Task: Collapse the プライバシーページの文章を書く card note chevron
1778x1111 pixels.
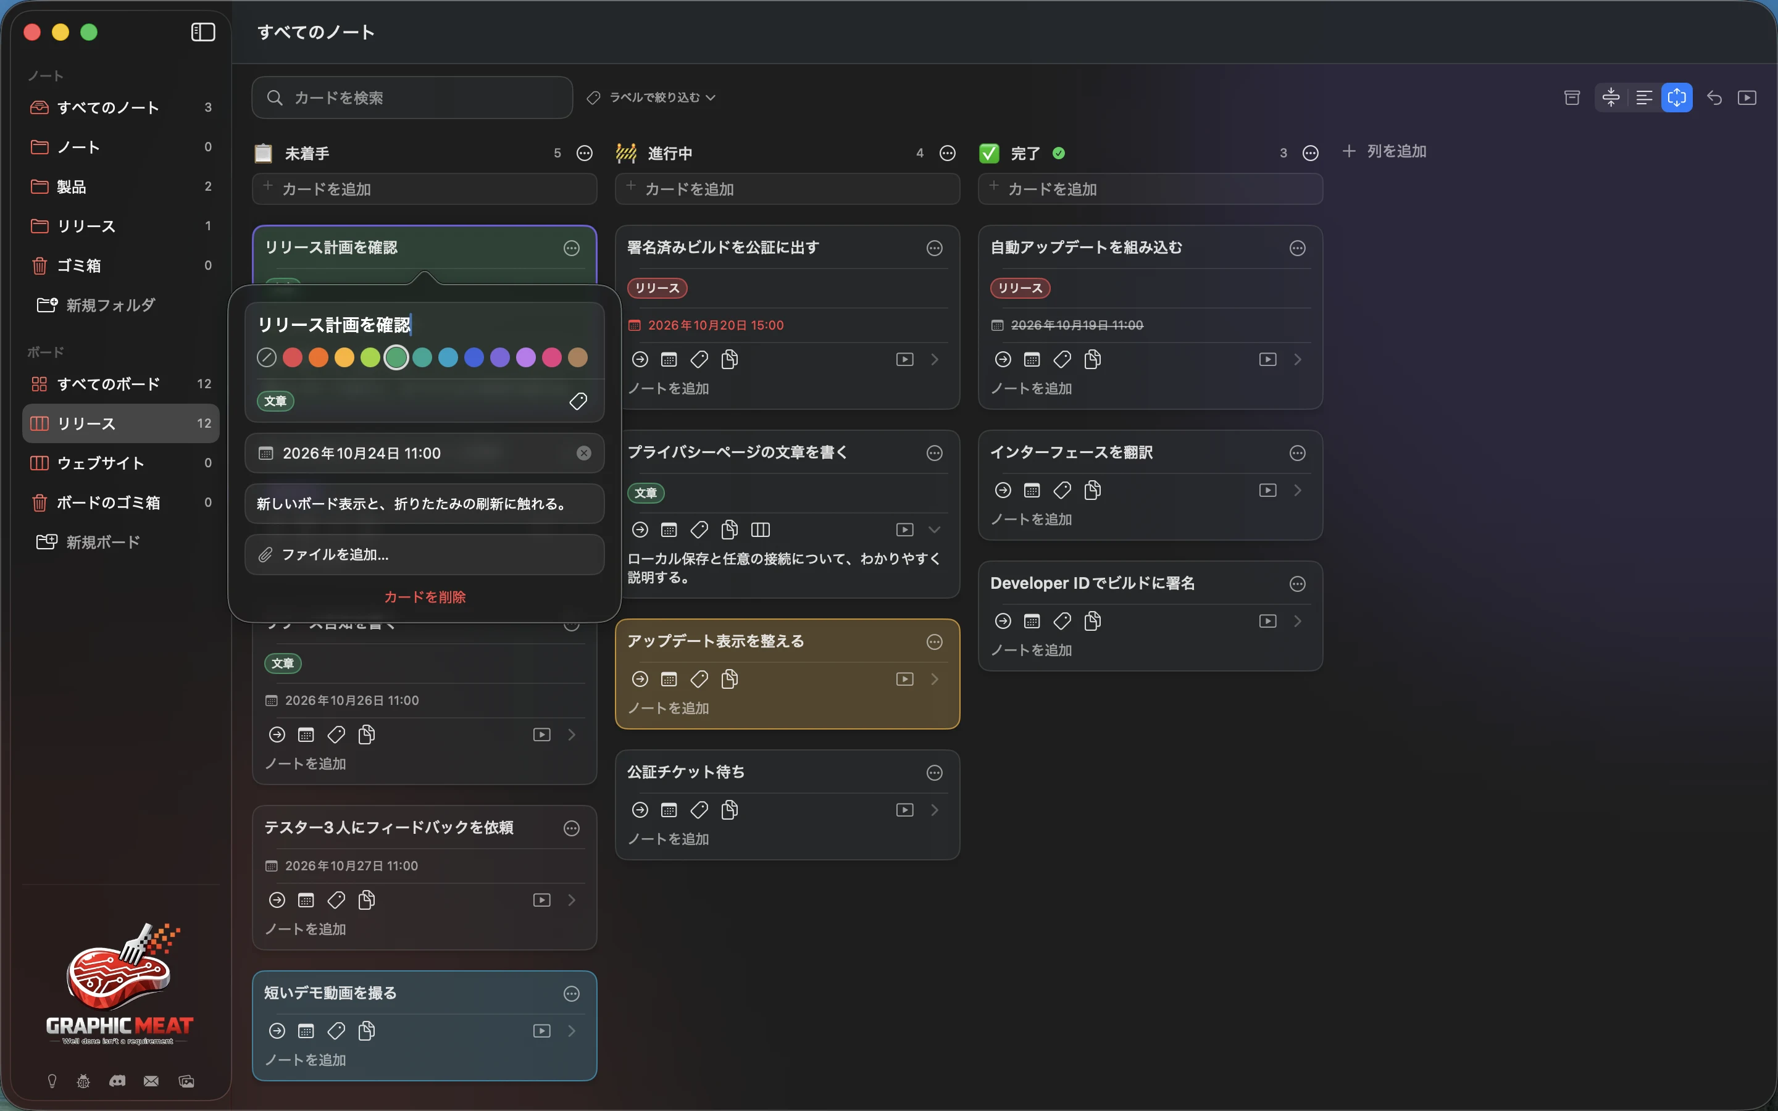Action: 934,530
